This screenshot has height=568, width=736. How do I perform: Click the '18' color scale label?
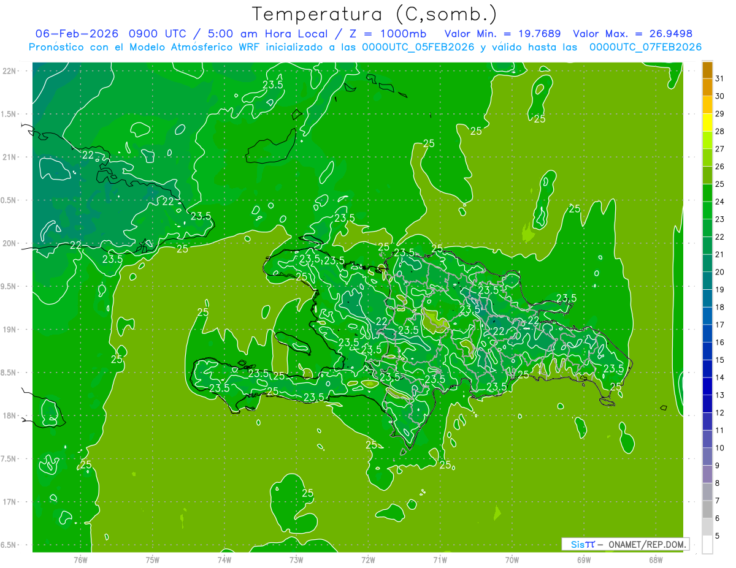point(720,307)
